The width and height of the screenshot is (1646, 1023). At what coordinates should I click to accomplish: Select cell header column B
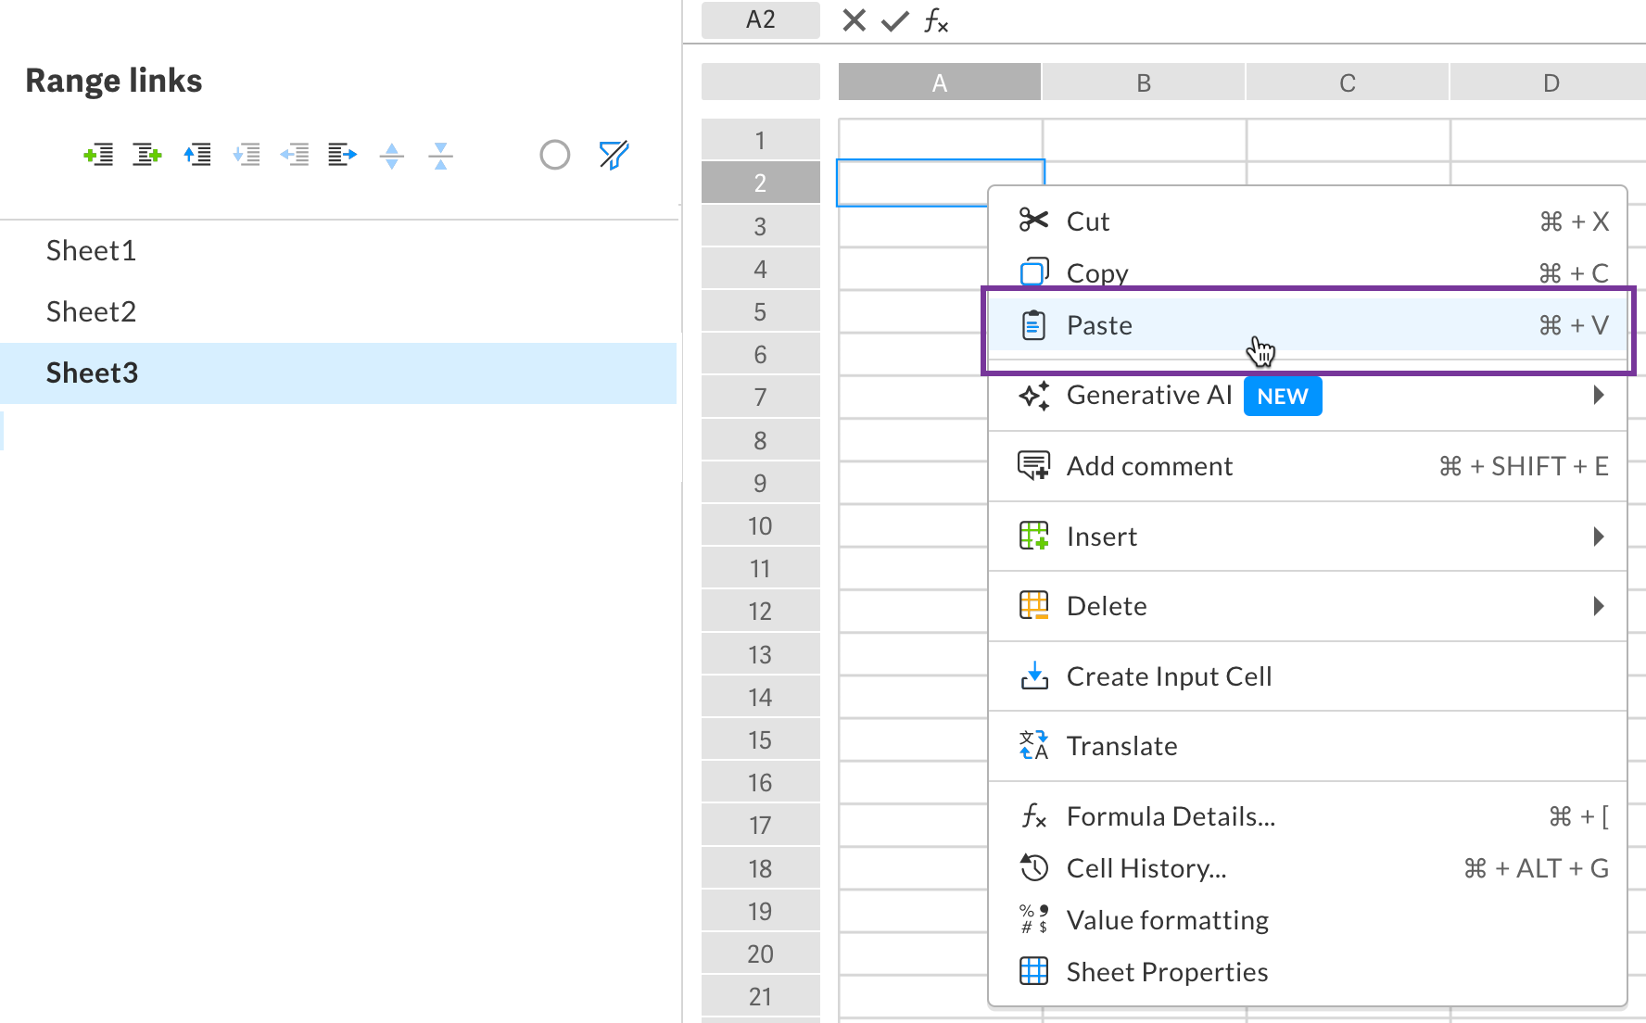click(1143, 82)
